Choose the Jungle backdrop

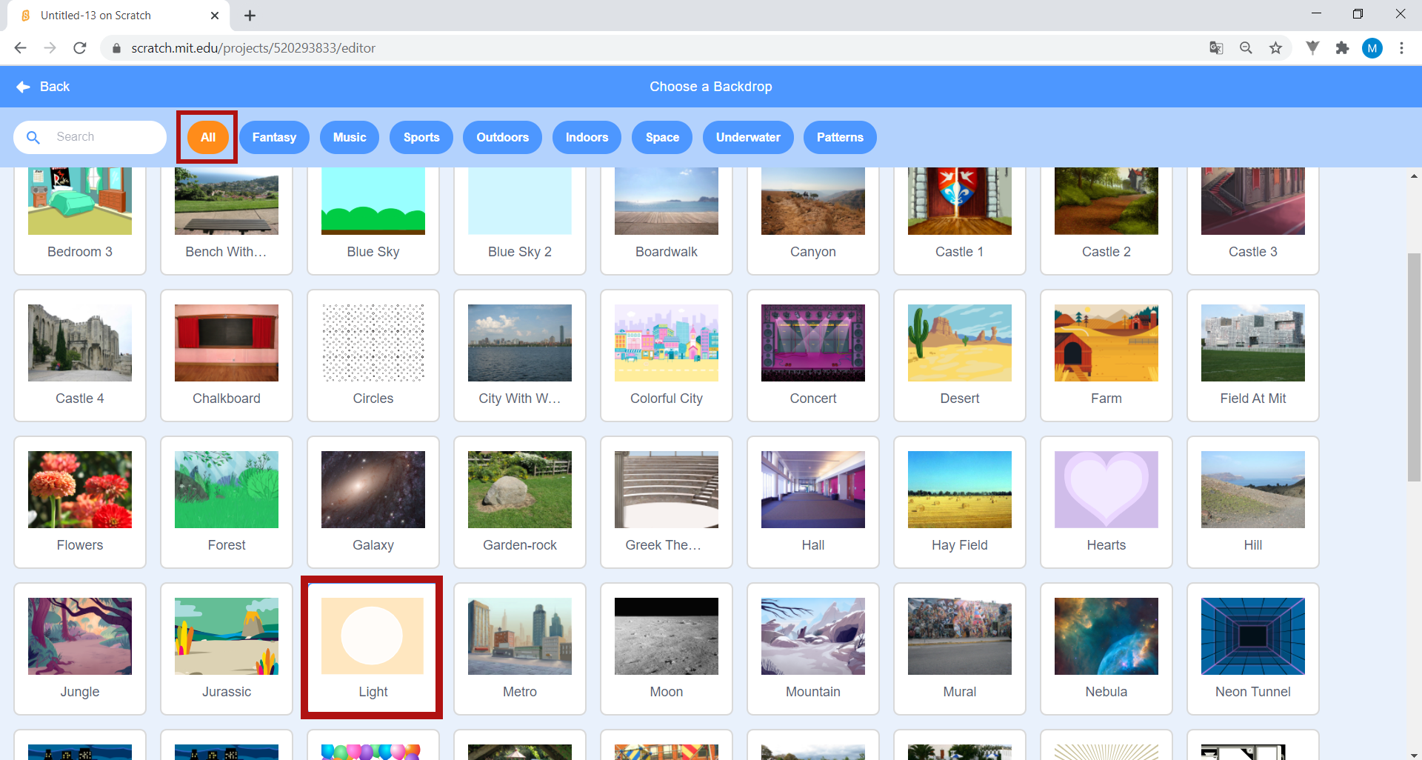[80, 649]
